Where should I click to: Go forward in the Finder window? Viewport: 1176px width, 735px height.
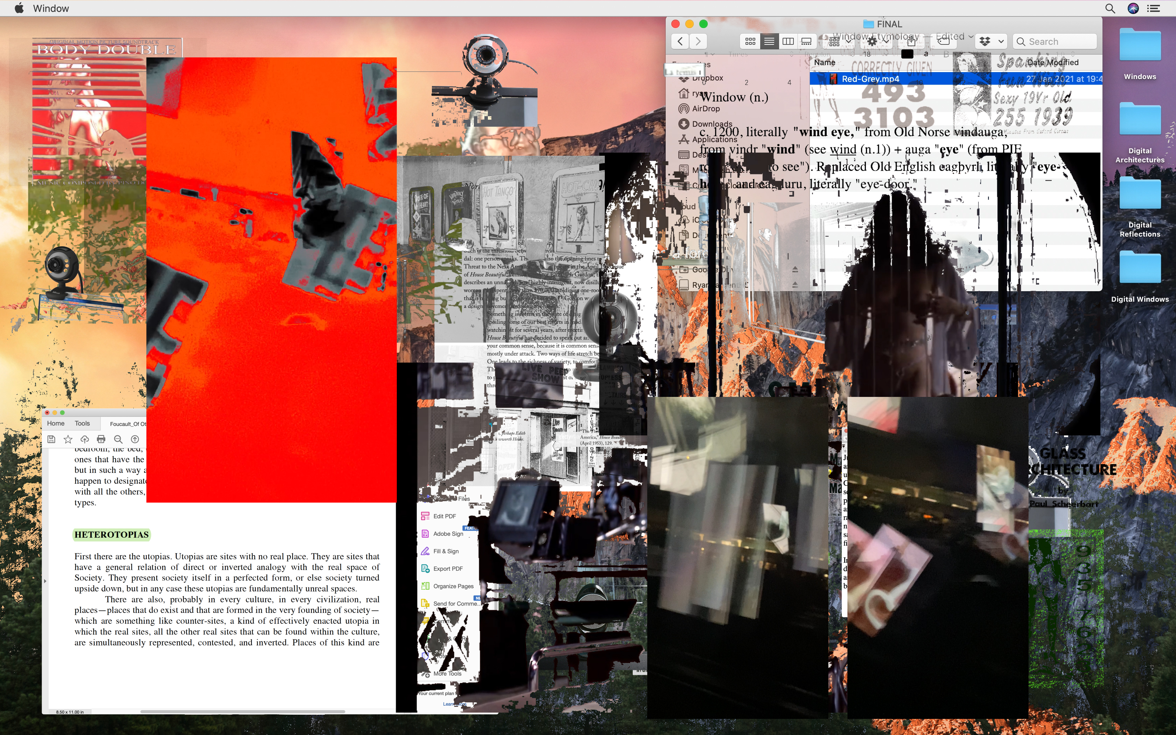click(x=698, y=41)
